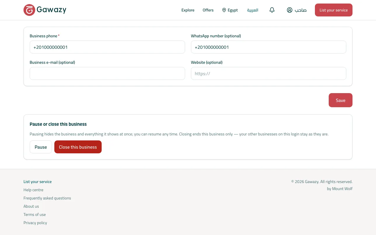View the Privacy policy
376x235 pixels.
pyautogui.click(x=35, y=223)
